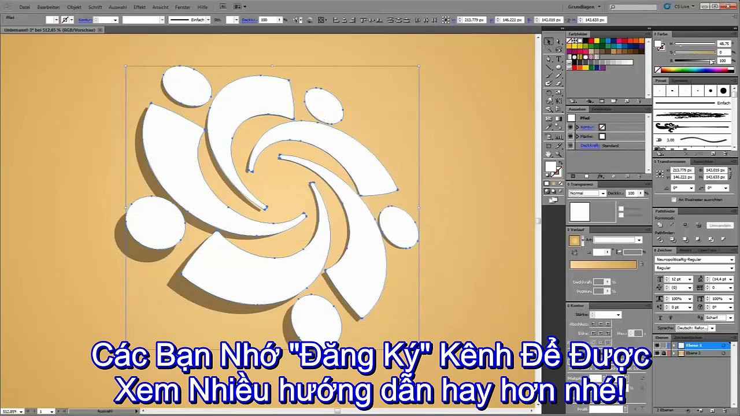The image size is (740, 416).
Task: Click the blue Deckkraft link in control bar
Action: [249, 20]
